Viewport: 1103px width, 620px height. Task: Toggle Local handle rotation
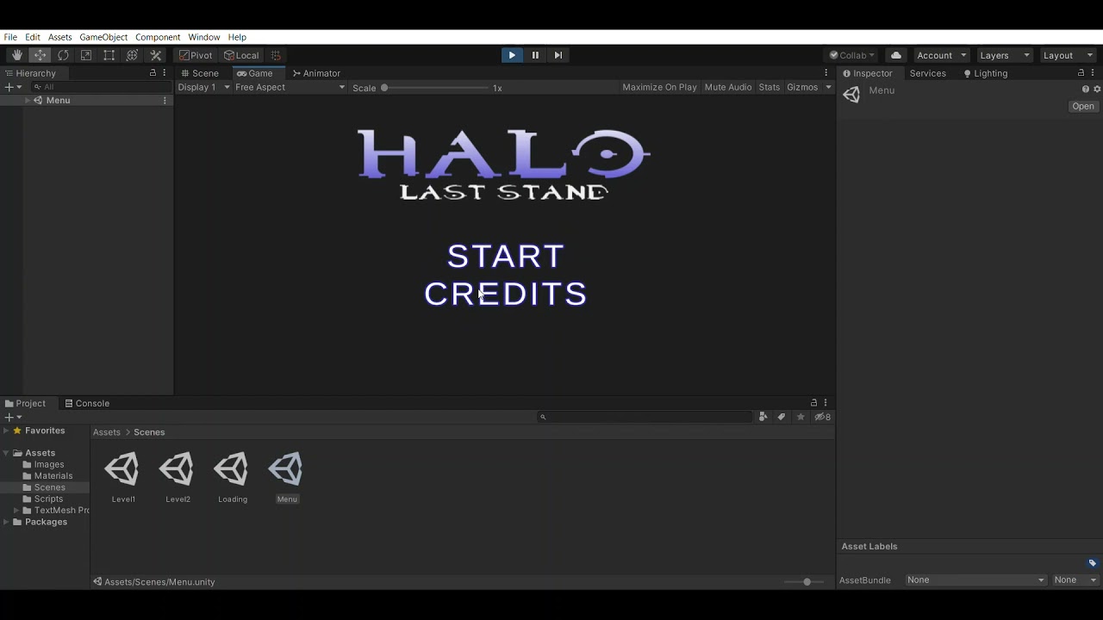(x=241, y=55)
